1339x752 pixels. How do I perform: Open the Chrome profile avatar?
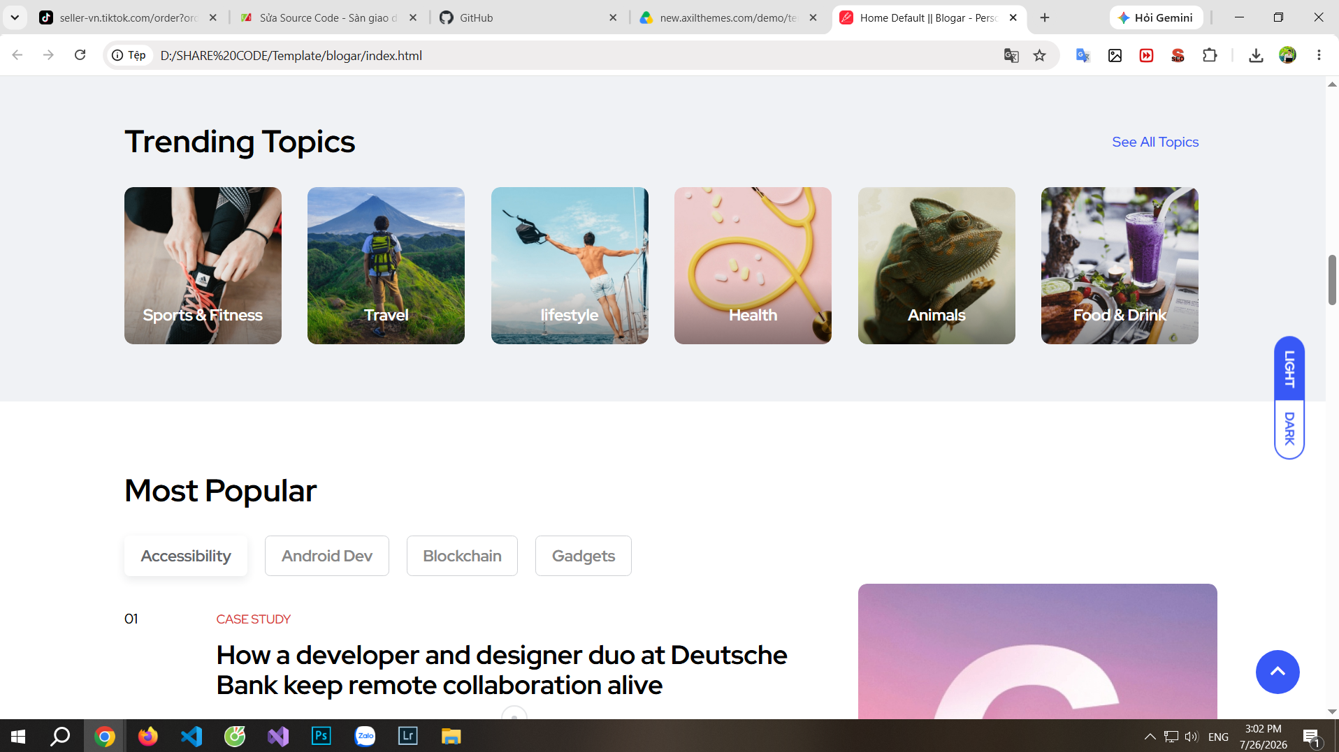click(1287, 55)
